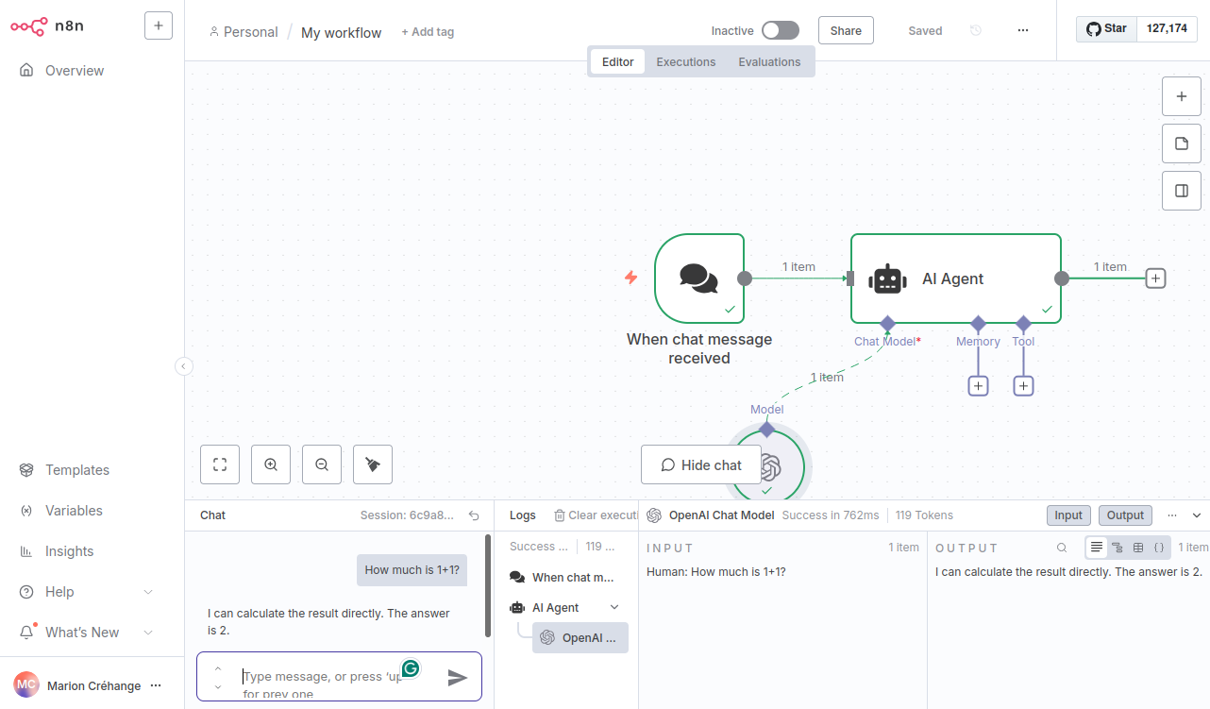Click the Fit View icon on canvas
Viewport: 1210px width, 709px height.
tap(220, 464)
